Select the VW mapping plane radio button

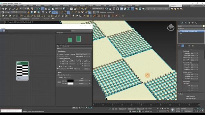coord(64,66)
